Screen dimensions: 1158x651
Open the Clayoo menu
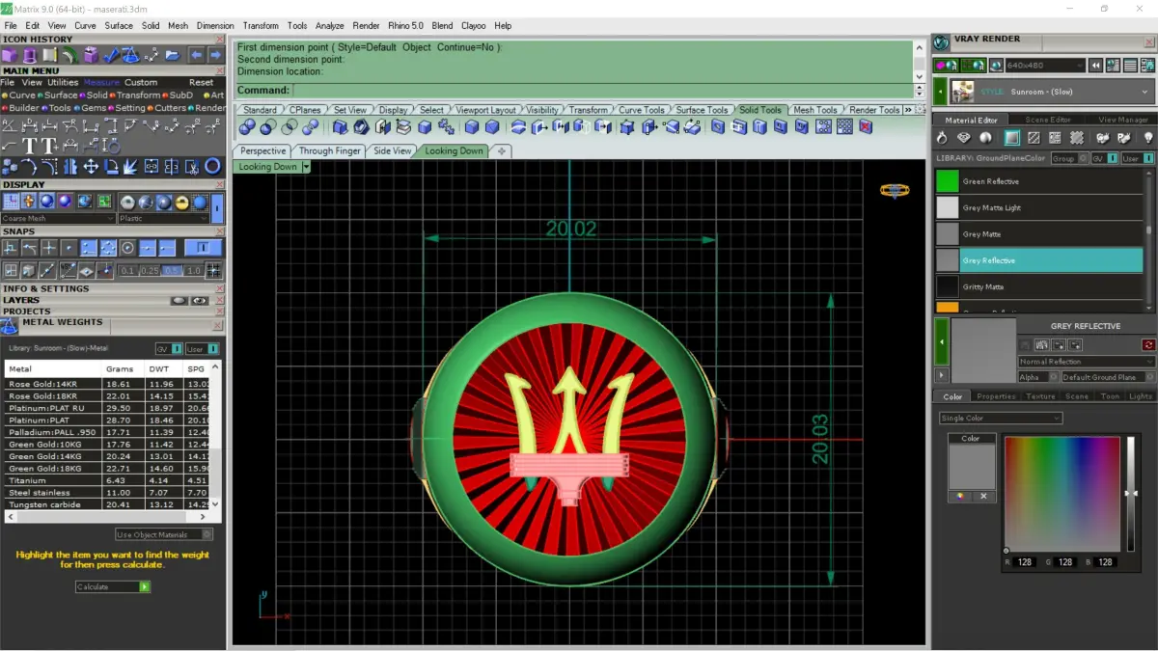point(474,26)
